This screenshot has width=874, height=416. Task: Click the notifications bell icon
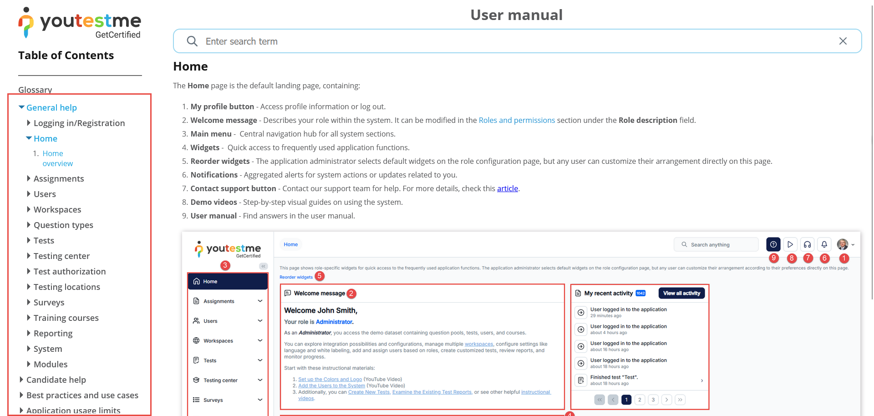[x=824, y=244]
